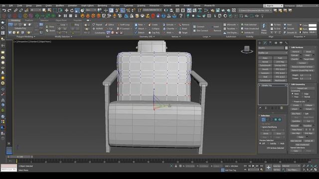
Task: Click the Phoenix FD pause simulation icon
Action: click(65, 16)
